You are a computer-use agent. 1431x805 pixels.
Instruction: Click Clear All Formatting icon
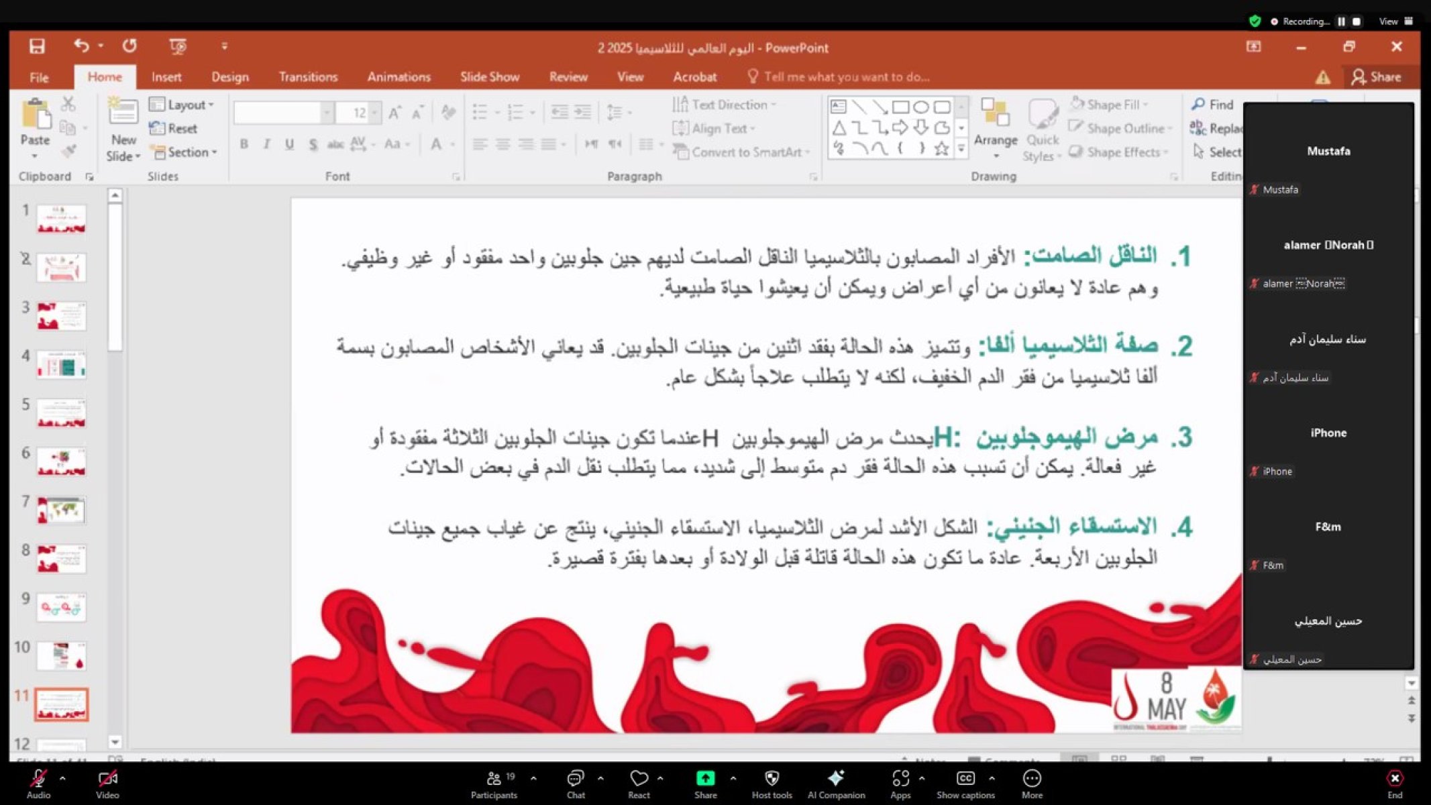pos(448,113)
